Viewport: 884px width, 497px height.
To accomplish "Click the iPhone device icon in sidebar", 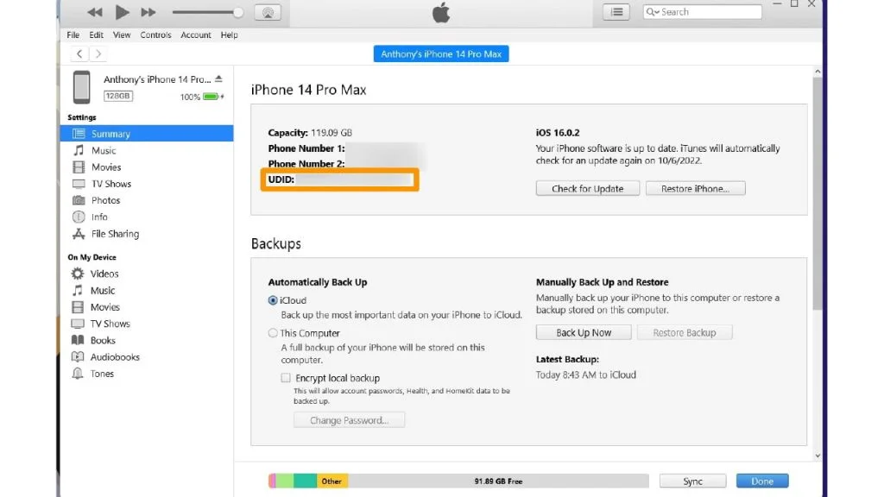I will (x=82, y=87).
